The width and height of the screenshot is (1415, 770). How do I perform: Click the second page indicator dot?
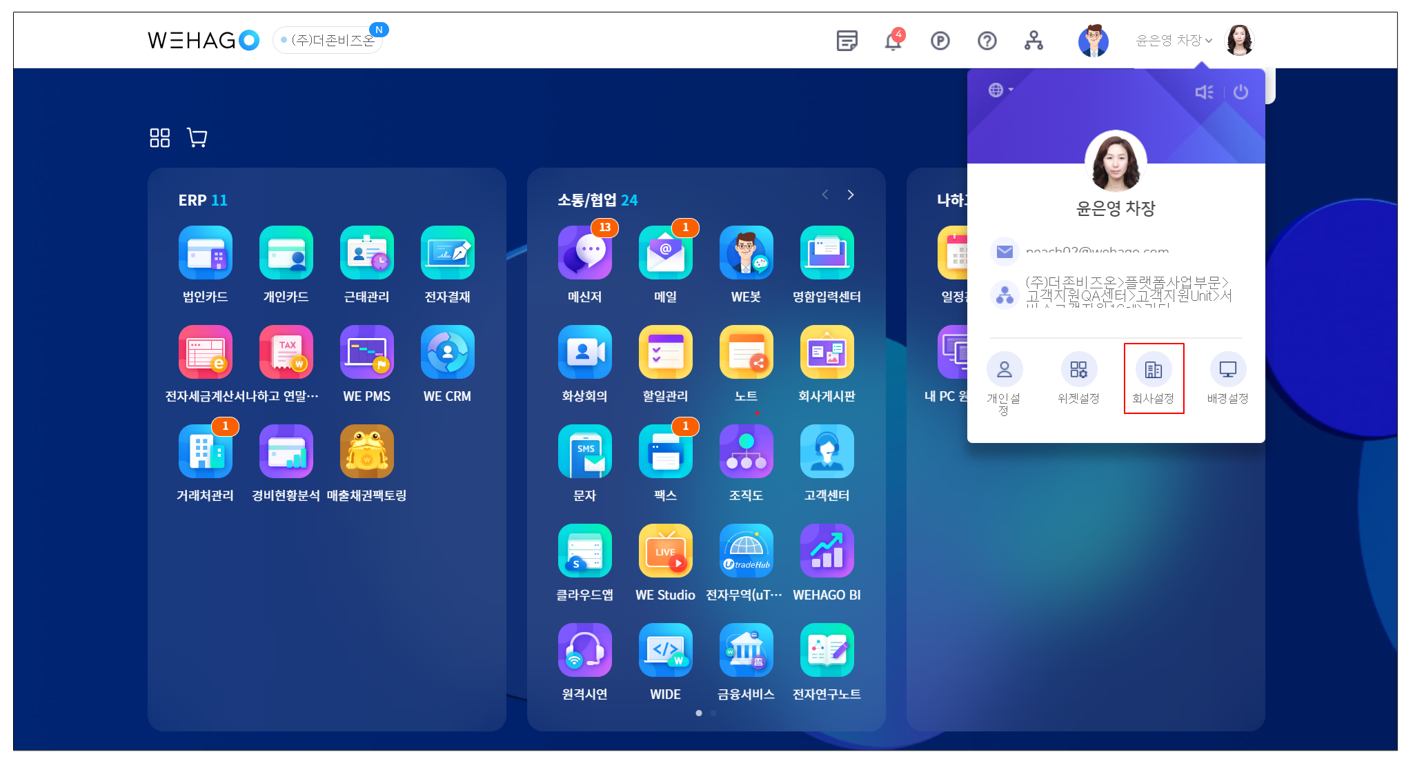click(713, 713)
